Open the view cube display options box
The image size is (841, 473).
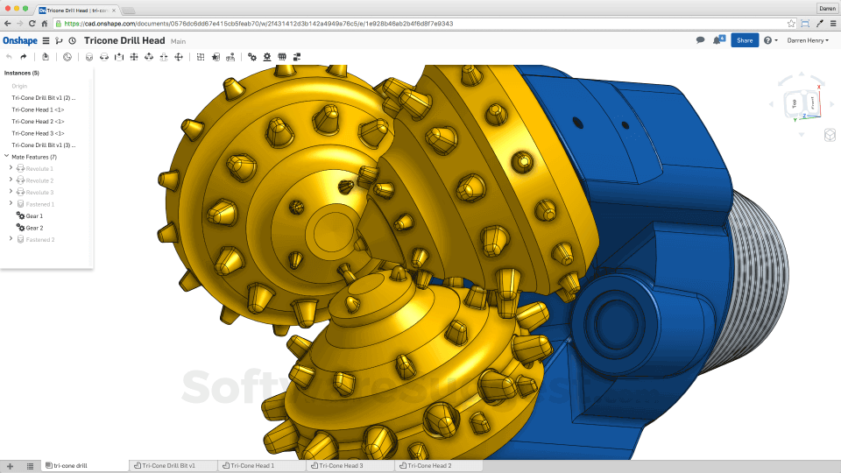830,135
